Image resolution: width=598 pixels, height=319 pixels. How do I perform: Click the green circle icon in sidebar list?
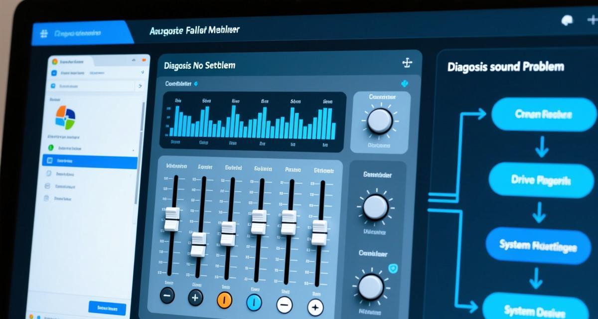50,148
